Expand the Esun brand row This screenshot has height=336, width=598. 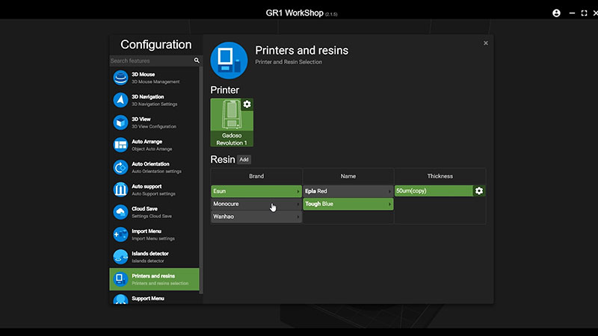pos(256,191)
